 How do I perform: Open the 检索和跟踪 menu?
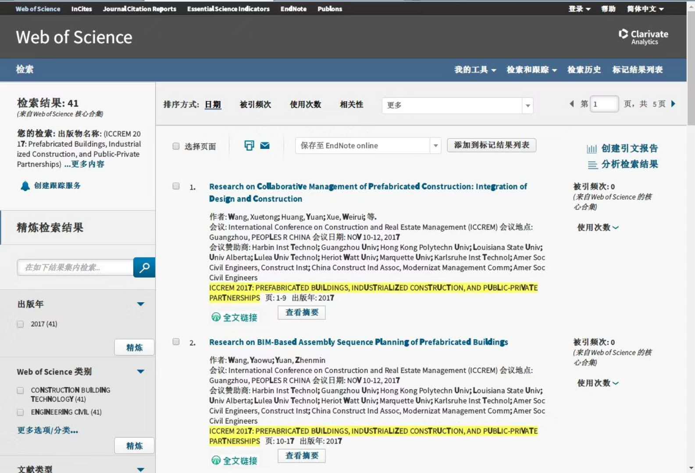pyautogui.click(x=531, y=70)
